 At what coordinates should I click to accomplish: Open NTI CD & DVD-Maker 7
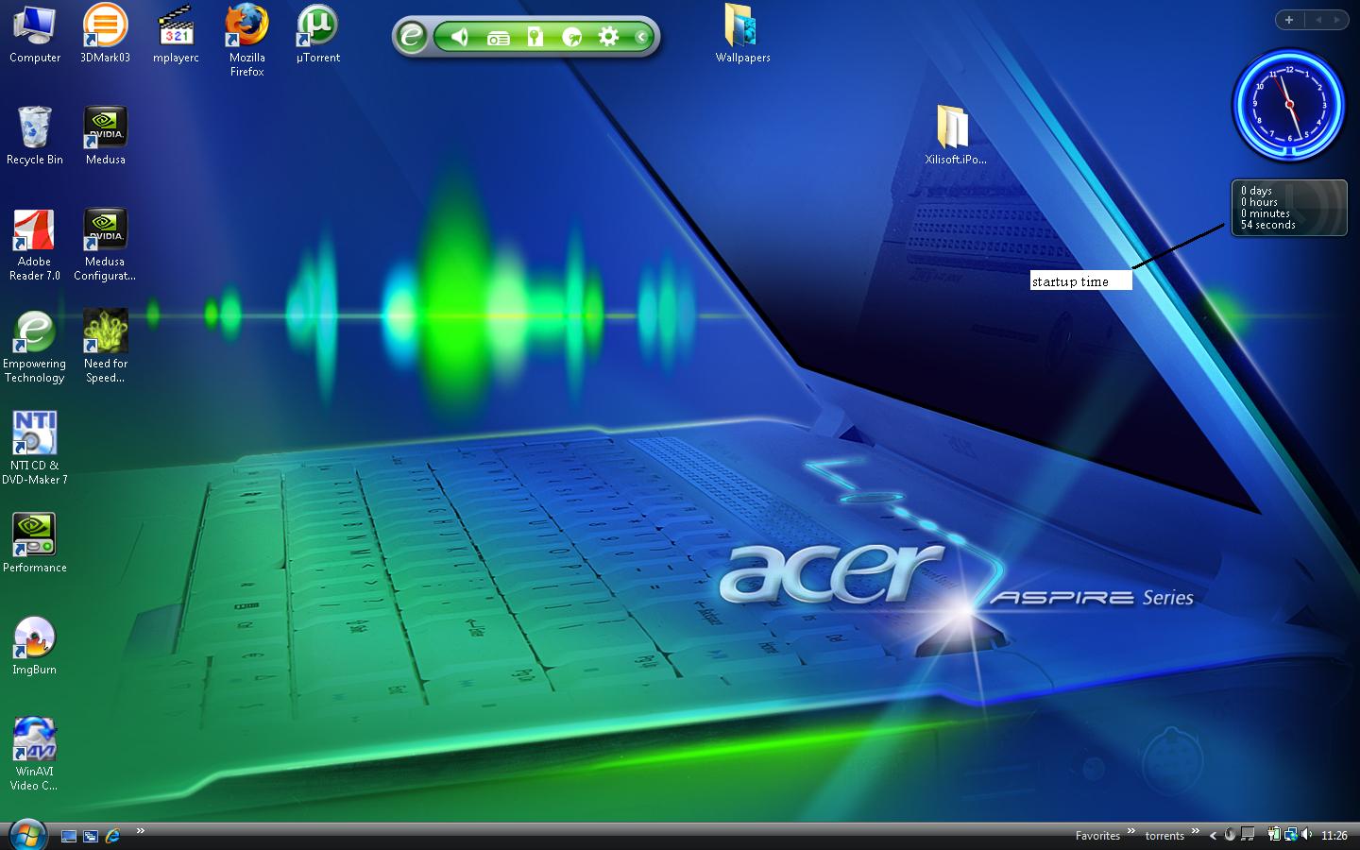34,449
